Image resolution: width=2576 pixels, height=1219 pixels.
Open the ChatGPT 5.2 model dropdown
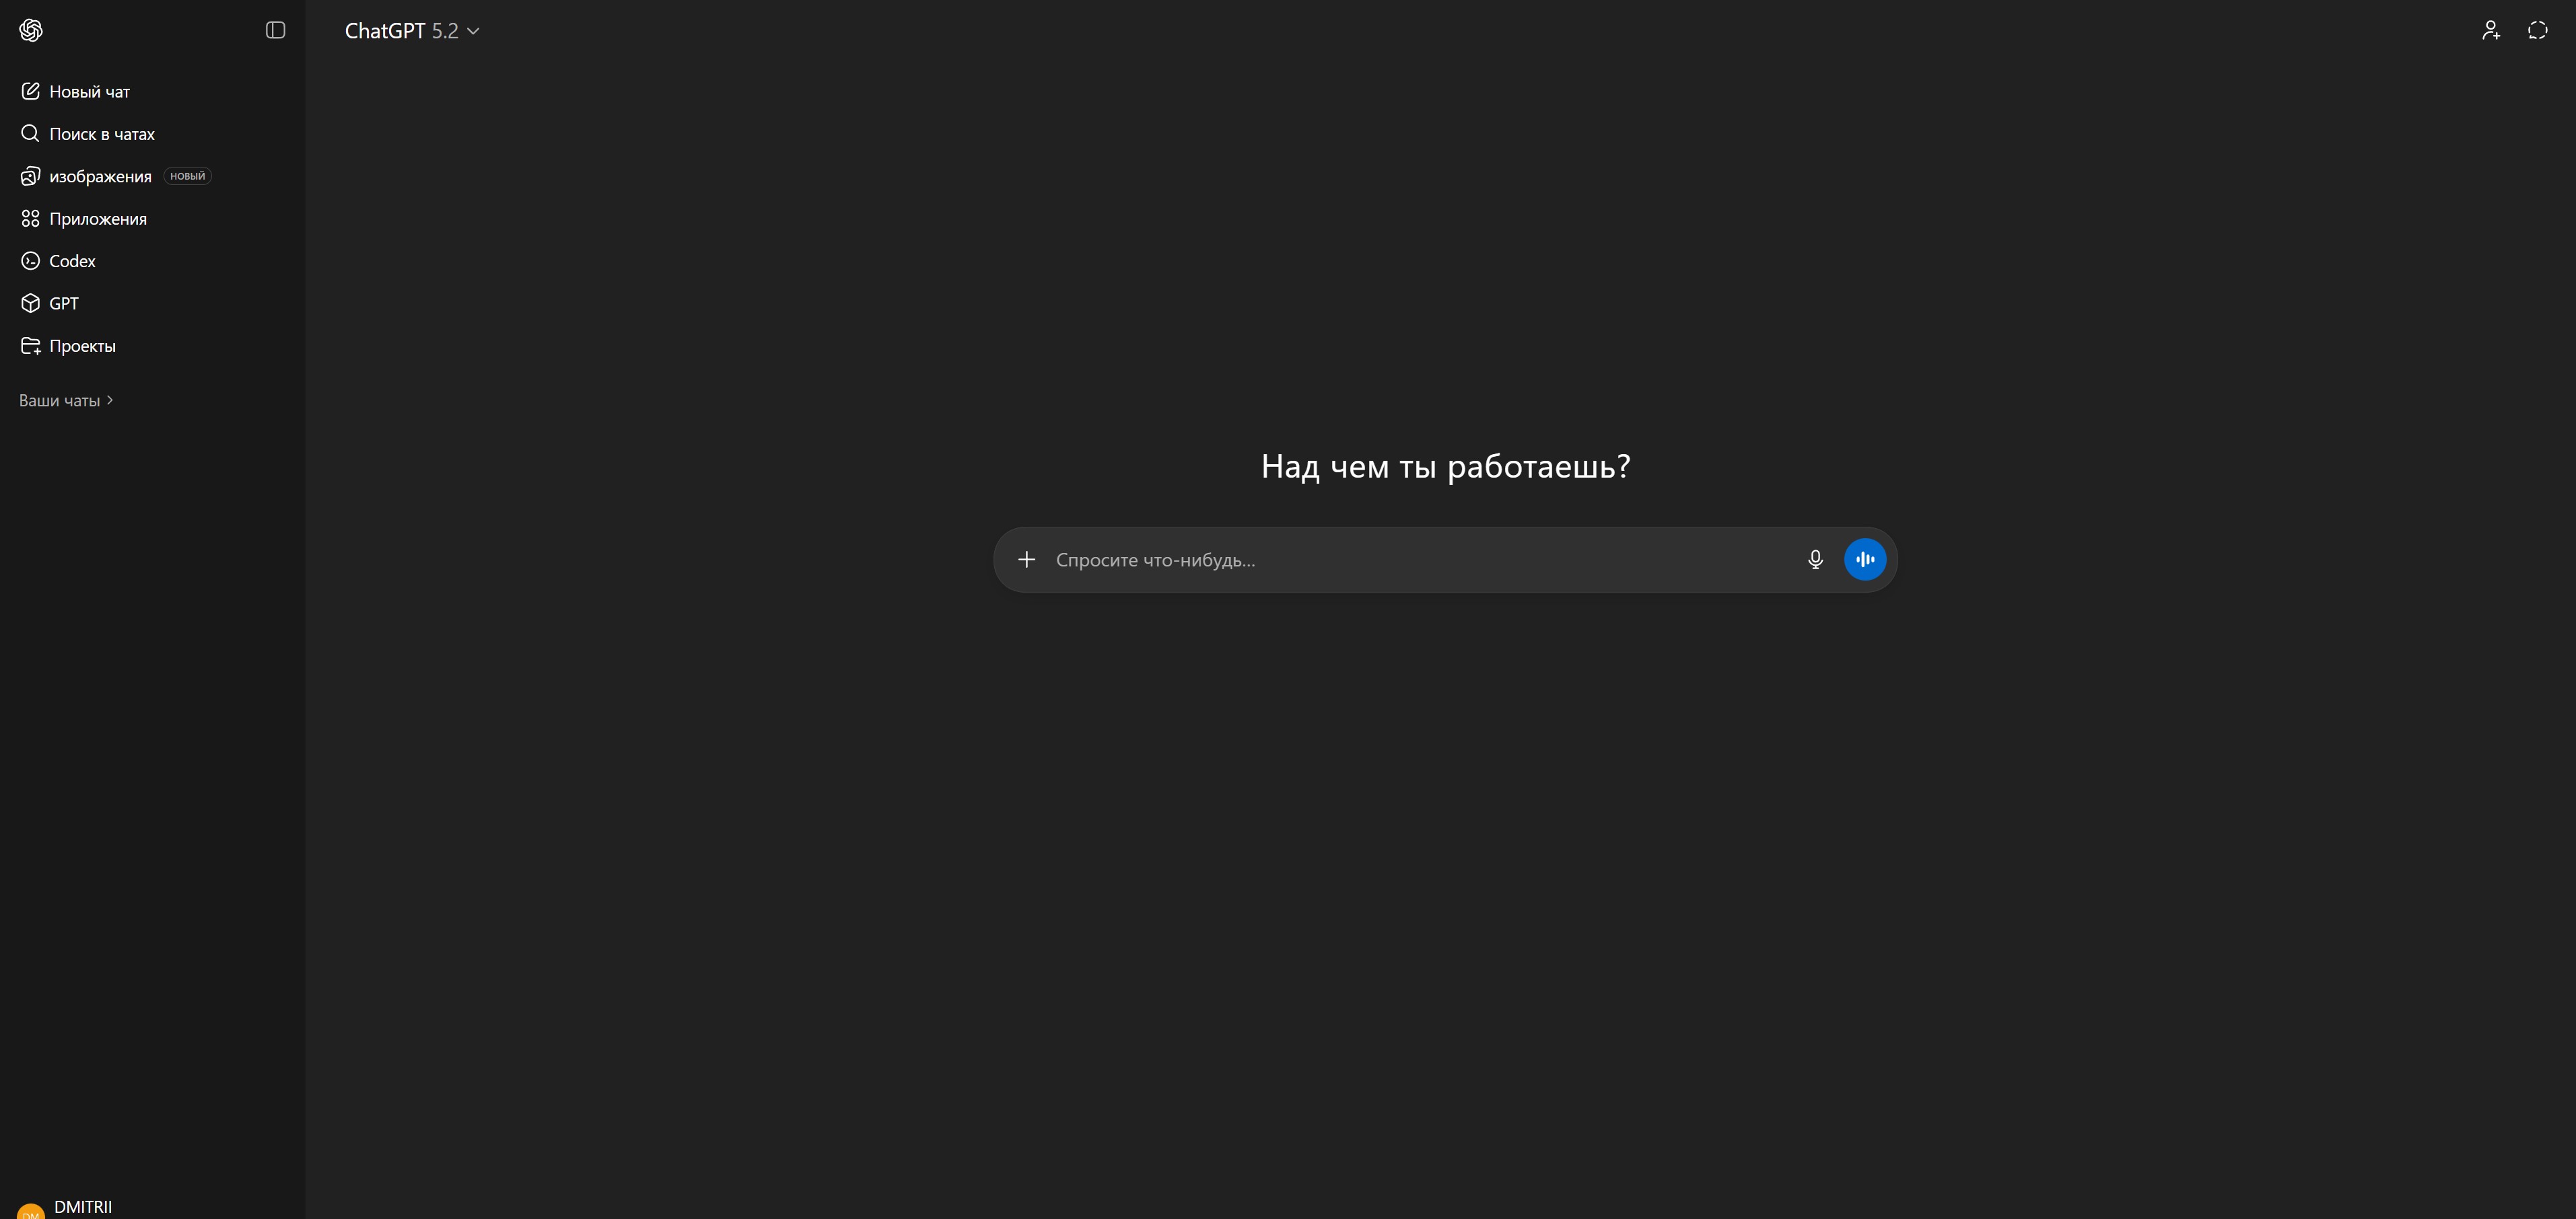[x=412, y=31]
